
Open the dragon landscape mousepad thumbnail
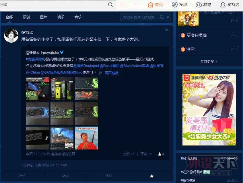pos(62,138)
